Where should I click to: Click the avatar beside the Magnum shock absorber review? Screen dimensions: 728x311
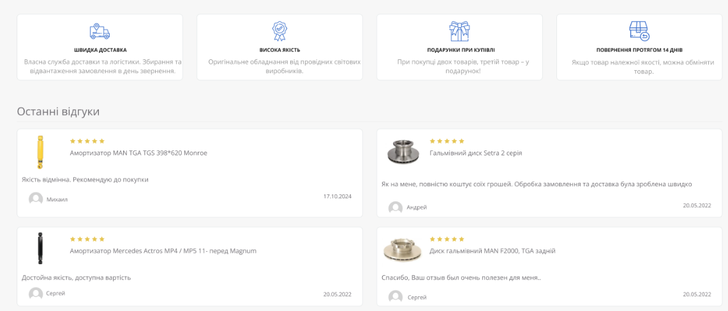tap(36, 293)
